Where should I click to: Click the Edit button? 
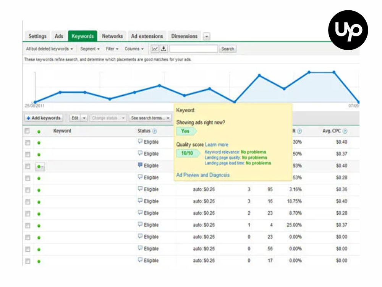tap(75, 118)
